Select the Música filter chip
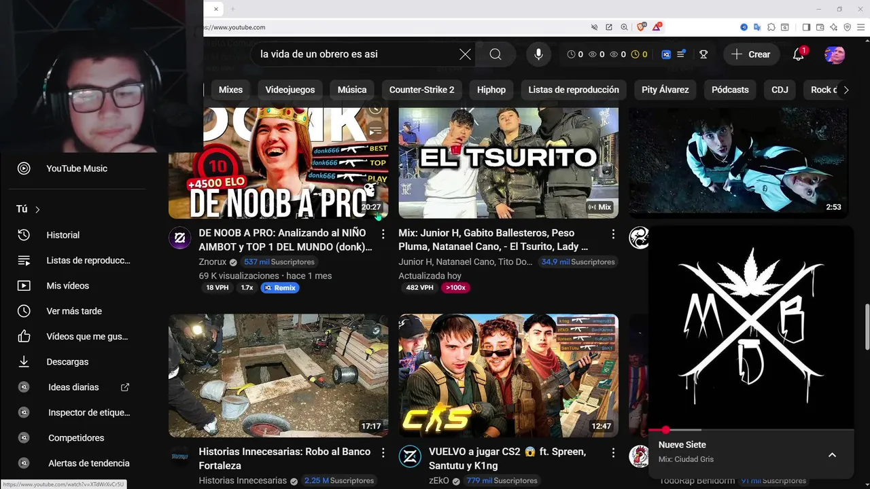The image size is (870, 489). (352, 90)
